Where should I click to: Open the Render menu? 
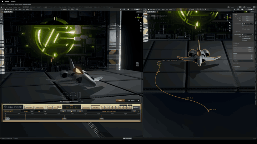(10, 7)
